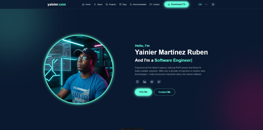Open the GitHub profile icon
The height and width of the screenshot is (130, 263).
[x=137, y=82]
